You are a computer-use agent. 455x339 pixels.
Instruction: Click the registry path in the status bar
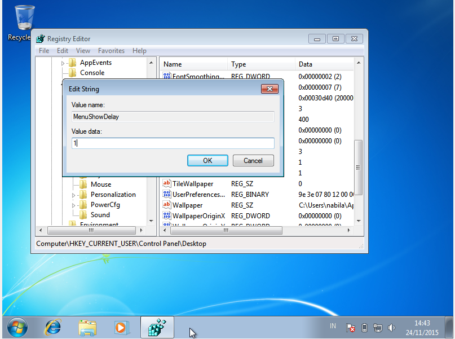pos(121,244)
